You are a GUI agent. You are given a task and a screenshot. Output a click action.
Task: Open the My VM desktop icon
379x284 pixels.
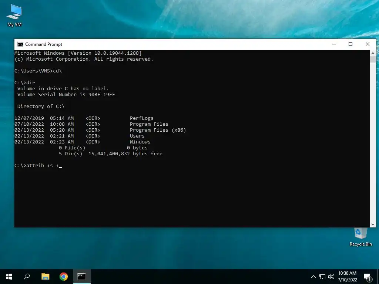(14, 16)
